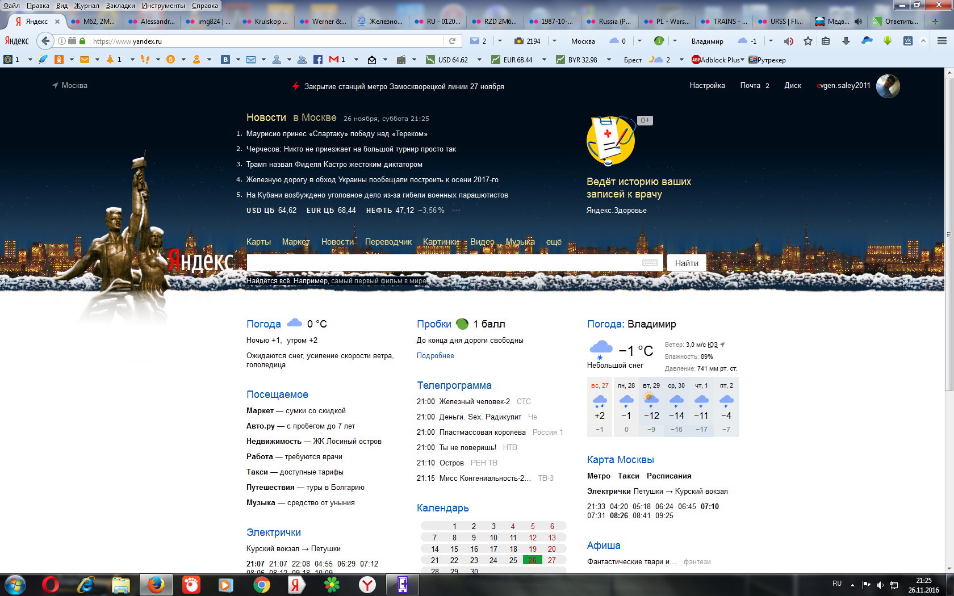
Task: Open the Подробнее link under Пробки
Action: (435, 356)
